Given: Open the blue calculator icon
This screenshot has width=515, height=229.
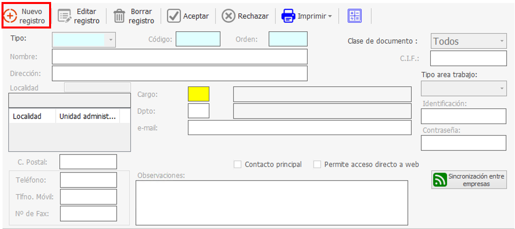Looking at the screenshot, I should point(354,16).
